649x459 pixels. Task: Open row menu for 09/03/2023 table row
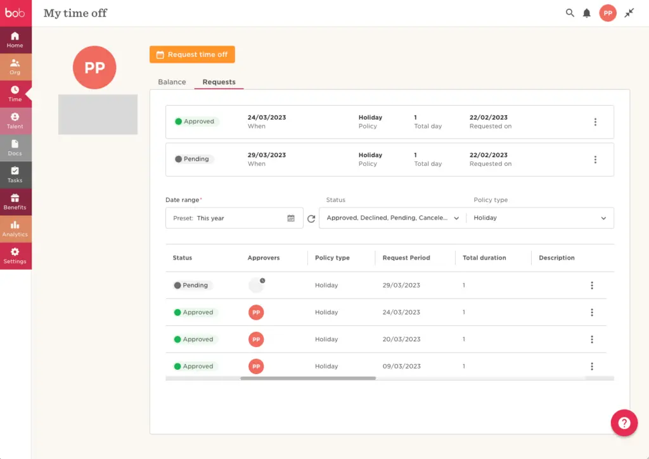[x=592, y=366]
